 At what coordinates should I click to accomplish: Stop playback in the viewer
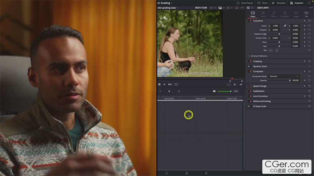point(159,84)
